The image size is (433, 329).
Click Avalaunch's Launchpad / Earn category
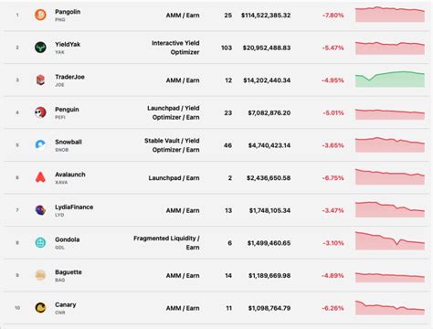click(174, 178)
